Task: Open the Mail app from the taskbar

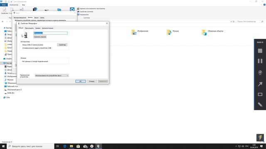Action: coord(85,146)
